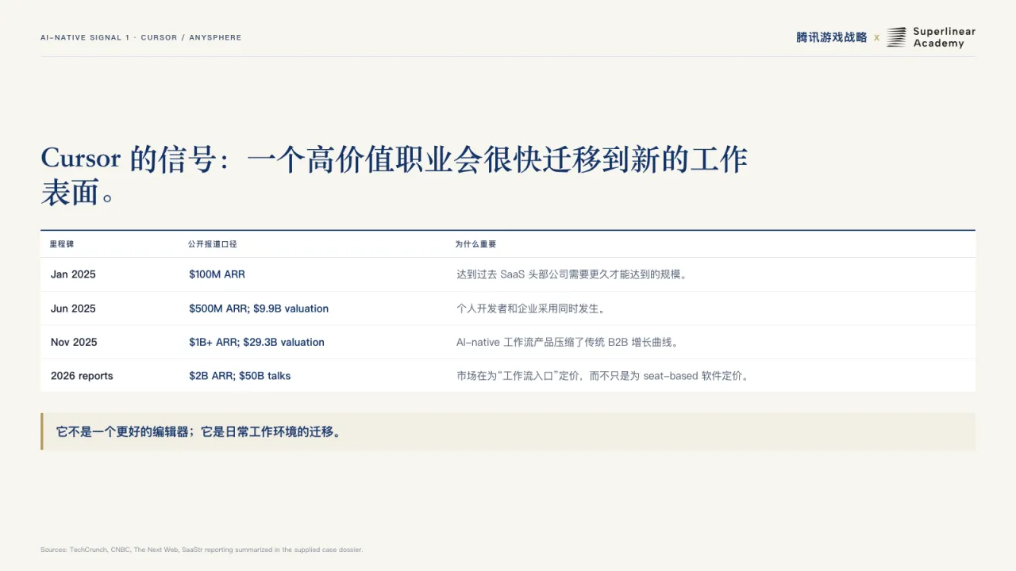This screenshot has height=571, width=1016.
Task: Click the Superlinear Academy logo icon
Action: [896, 37]
